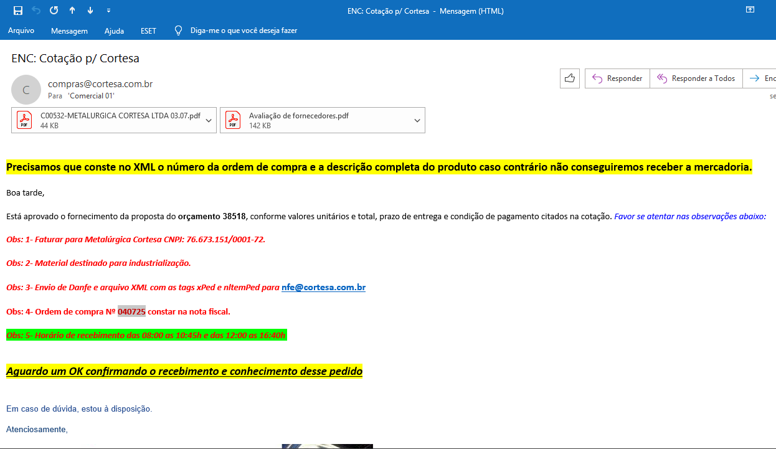The height and width of the screenshot is (449, 776).
Task: Go to next item with down arrow
Action: pos(90,11)
